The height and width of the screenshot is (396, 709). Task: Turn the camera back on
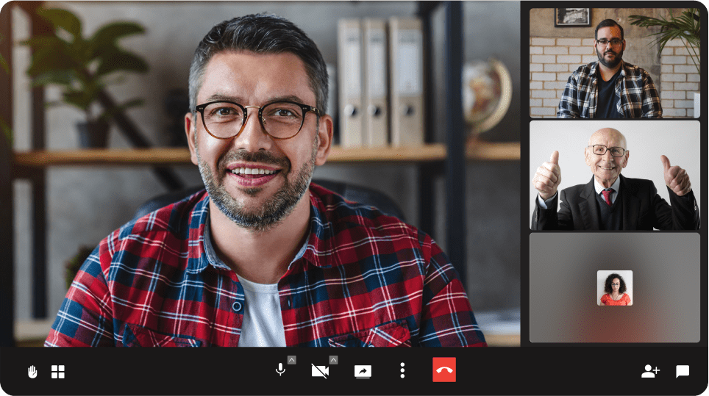[x=319, y=370]
